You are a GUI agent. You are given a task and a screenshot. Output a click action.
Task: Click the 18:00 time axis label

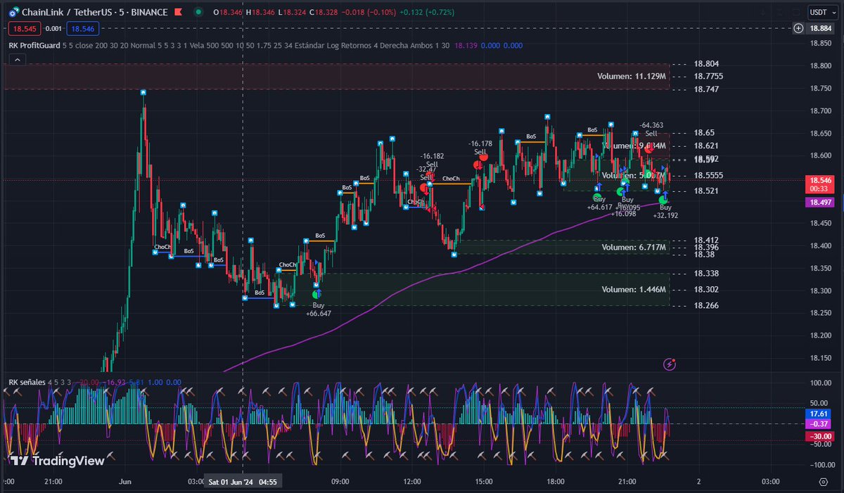pyautogui.click(x=556, y=482)
